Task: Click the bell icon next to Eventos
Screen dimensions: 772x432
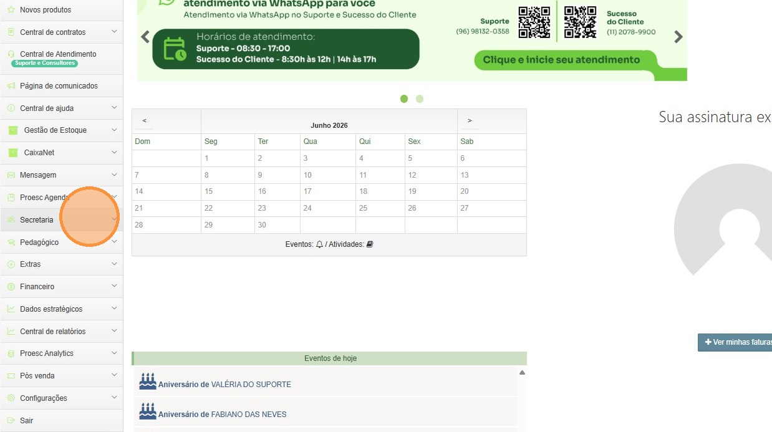Action: click(319, 244)
